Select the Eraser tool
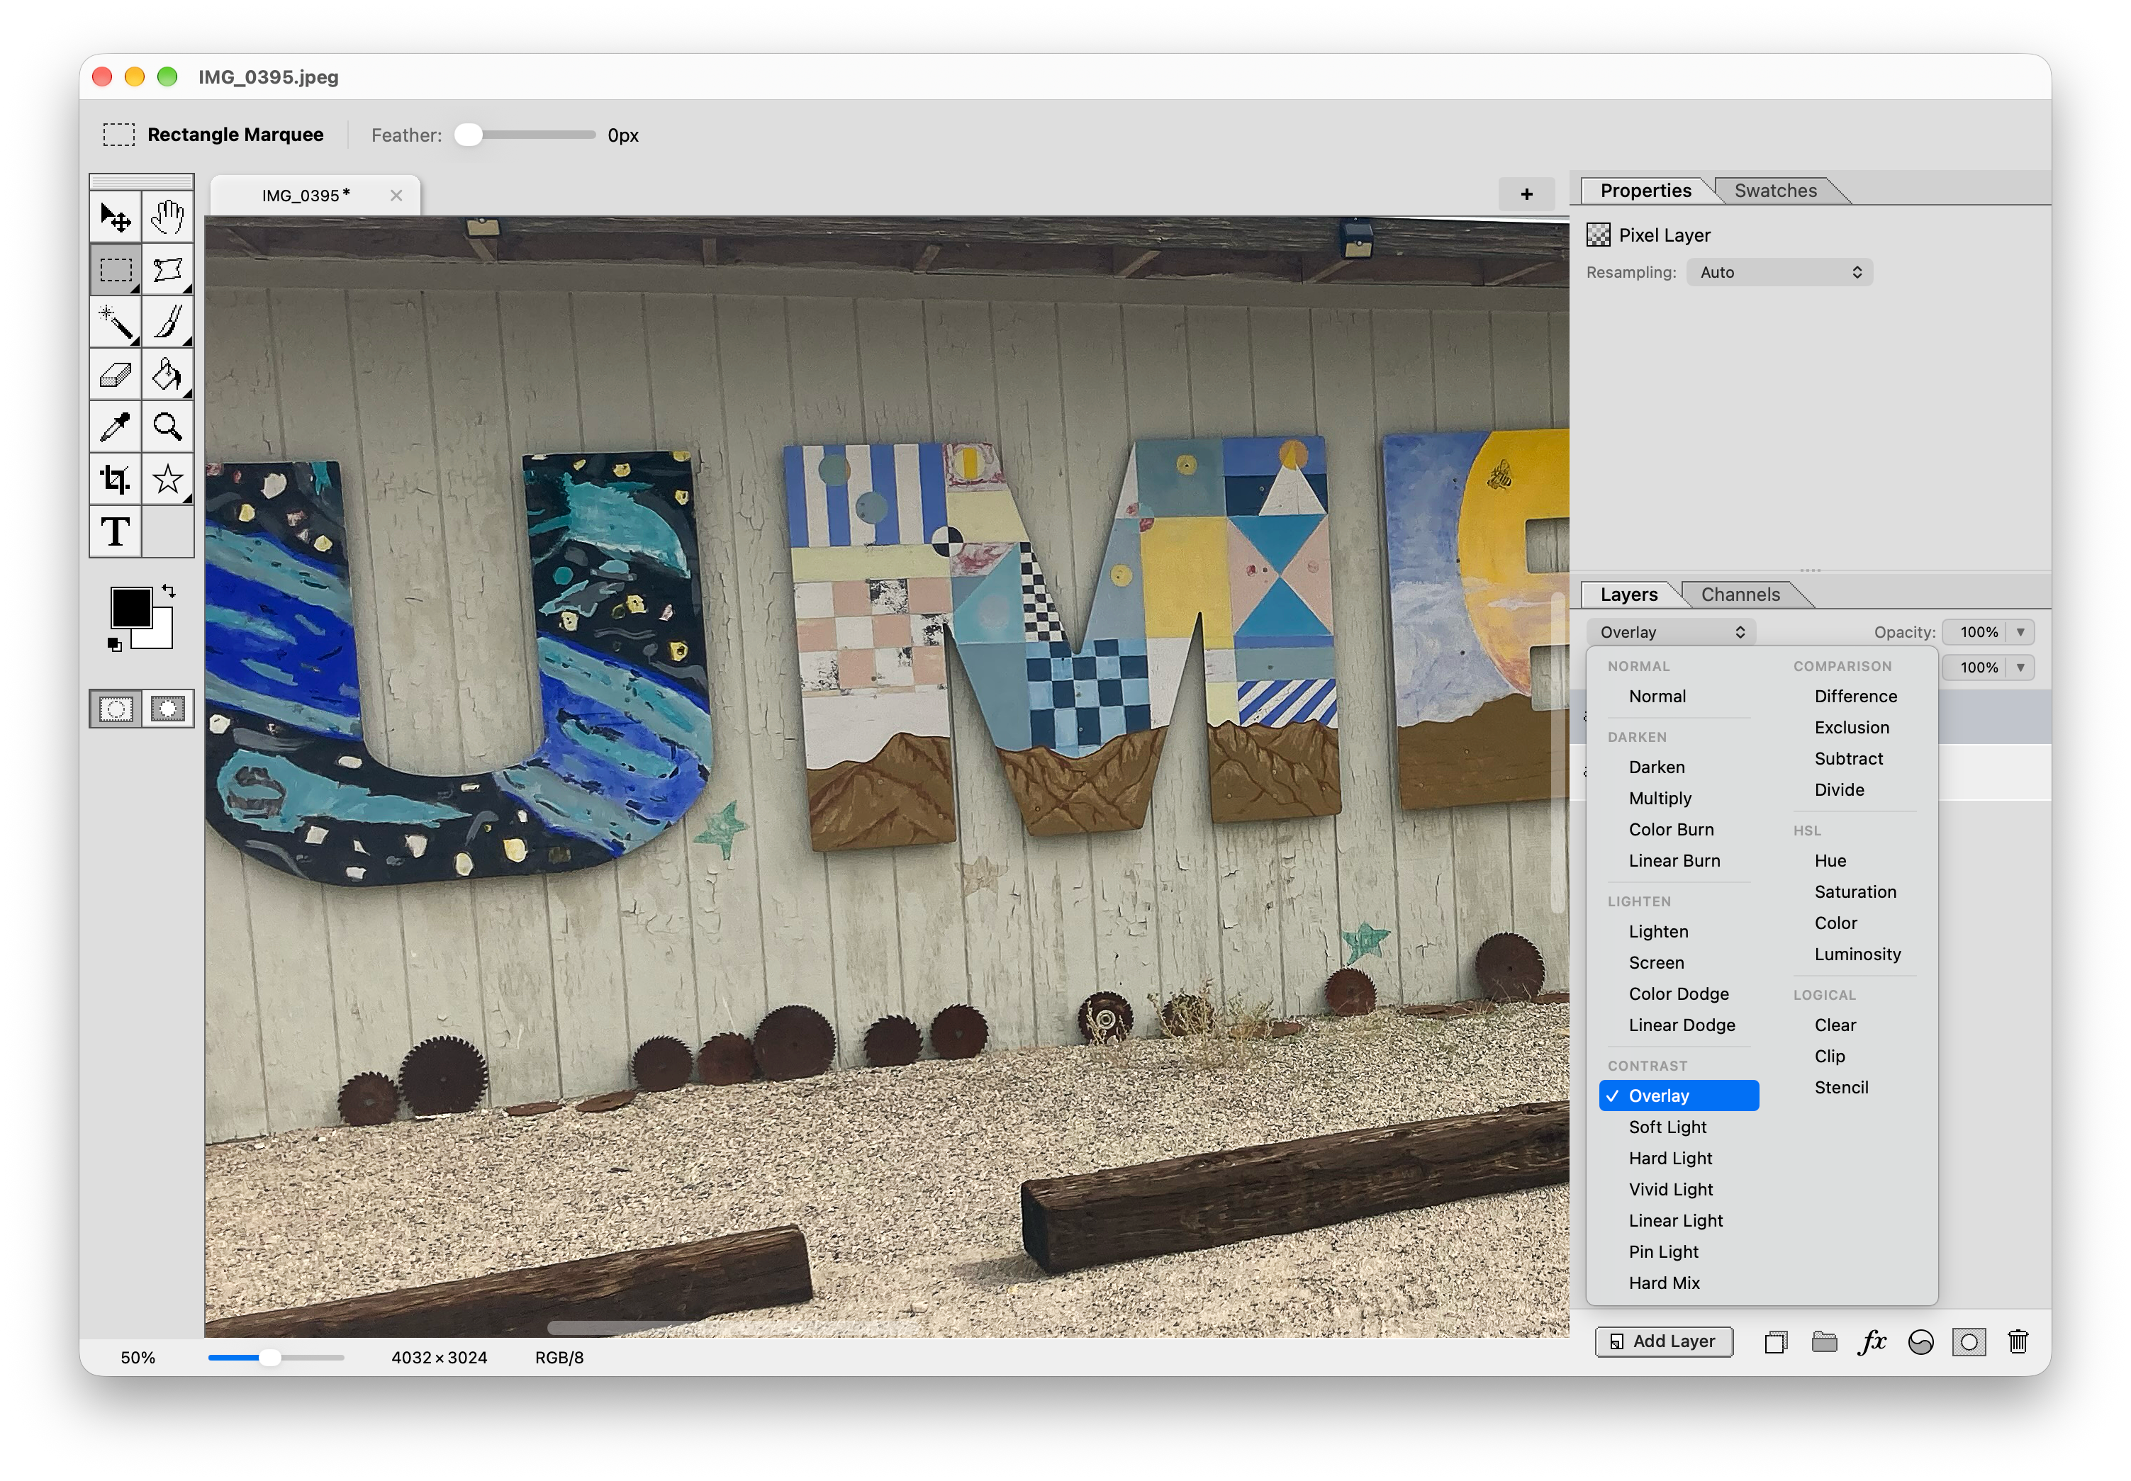 tap(115, 375)
